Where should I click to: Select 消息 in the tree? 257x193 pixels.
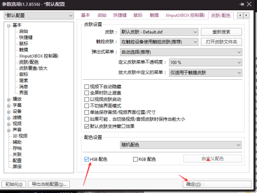[x=24, y=86]
